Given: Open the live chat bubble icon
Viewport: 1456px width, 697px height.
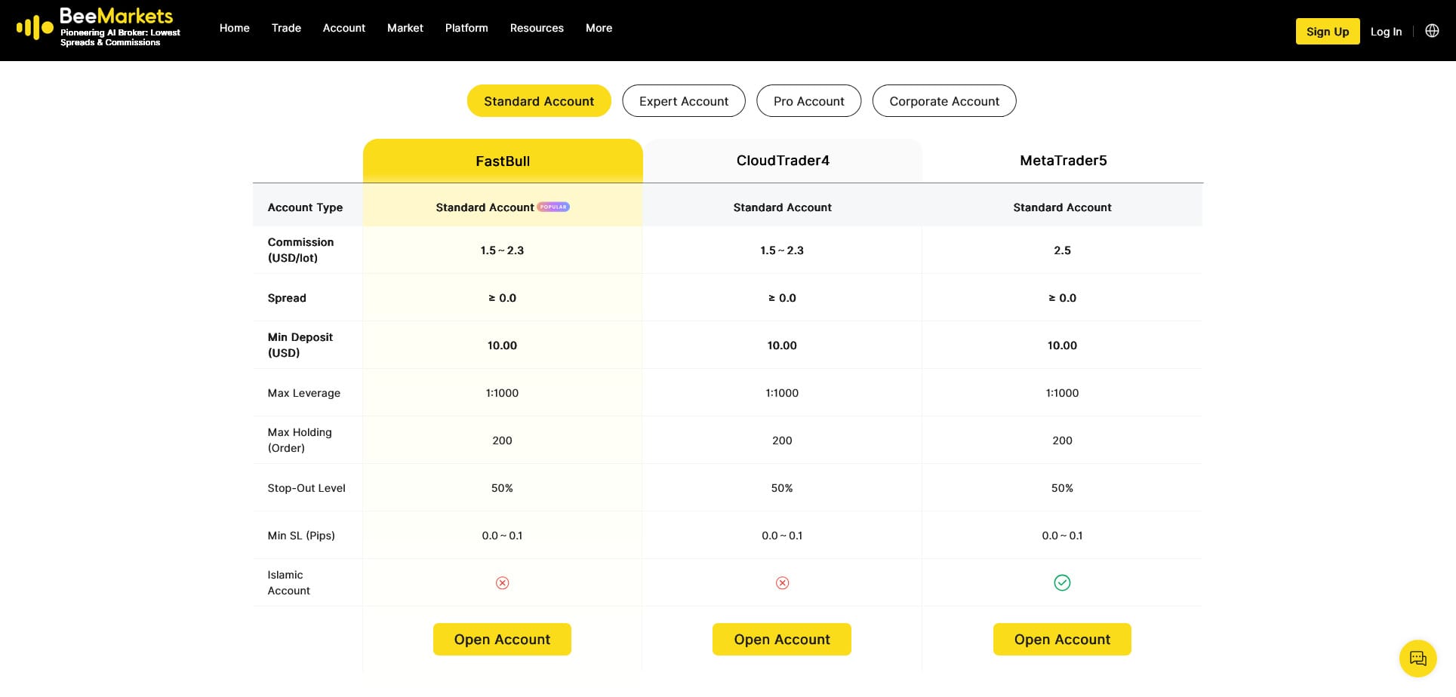Looking at the screenshot, I should tap(1418, 659).
